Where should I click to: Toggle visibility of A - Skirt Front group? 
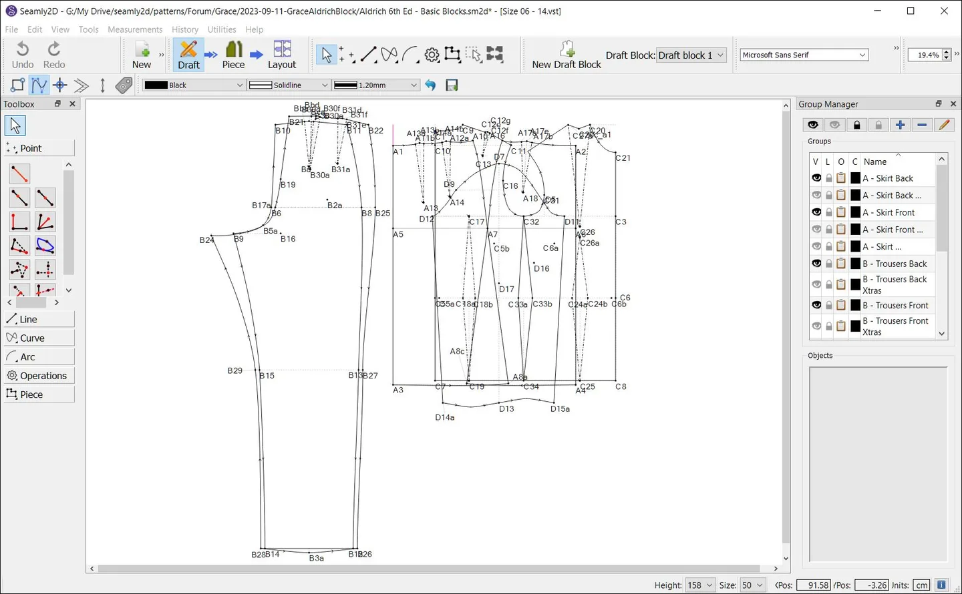(x=816, y=212)
